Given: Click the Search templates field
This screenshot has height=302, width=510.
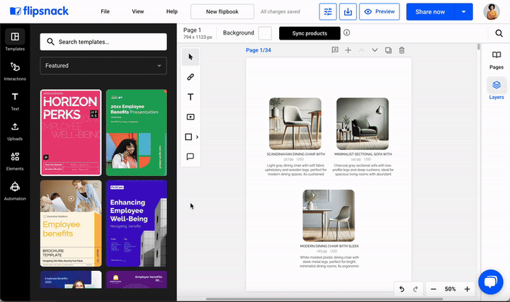Looking at the screenshot, I should pos(103,42).
